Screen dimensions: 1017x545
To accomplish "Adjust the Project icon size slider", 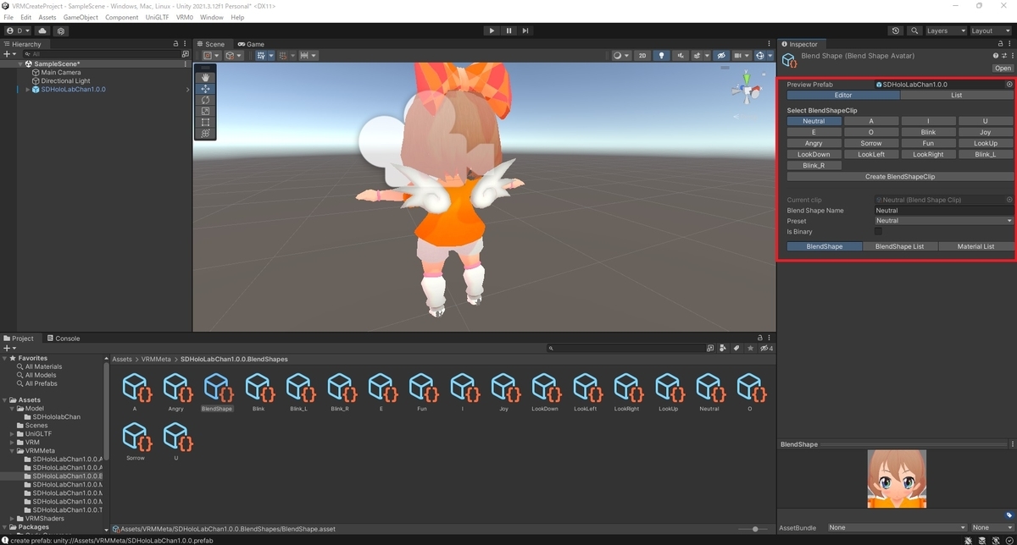I will click(x=755, y=529).
